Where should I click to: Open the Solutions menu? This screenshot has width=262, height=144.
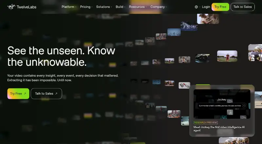(x=104, y=7)
